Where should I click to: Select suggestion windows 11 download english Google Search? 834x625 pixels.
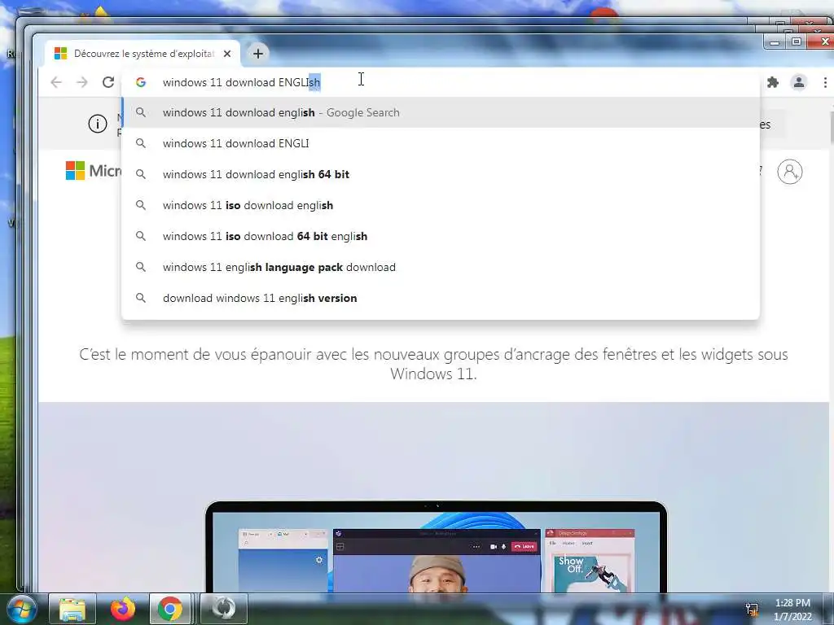point(441,112)
